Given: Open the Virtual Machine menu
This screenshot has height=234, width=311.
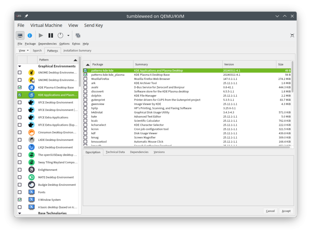Looking at the screenshot, I should [46, 25].
